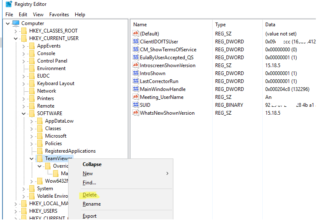
Task: Choose Delete from the context menu
Action: (89, 195)
